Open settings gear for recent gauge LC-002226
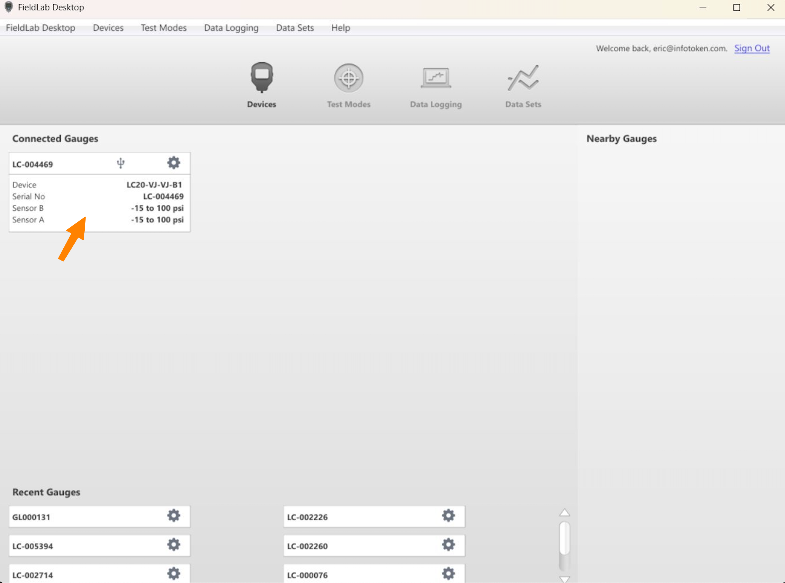 [448, 516]
